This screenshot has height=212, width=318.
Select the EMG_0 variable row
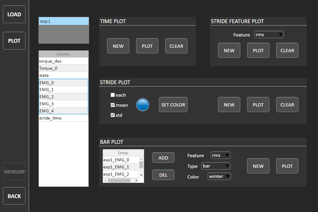coord(63,82)
